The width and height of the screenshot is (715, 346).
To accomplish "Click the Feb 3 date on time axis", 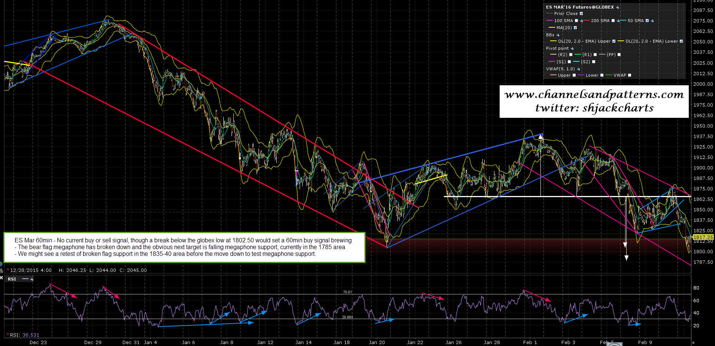I will coord(568,342).
